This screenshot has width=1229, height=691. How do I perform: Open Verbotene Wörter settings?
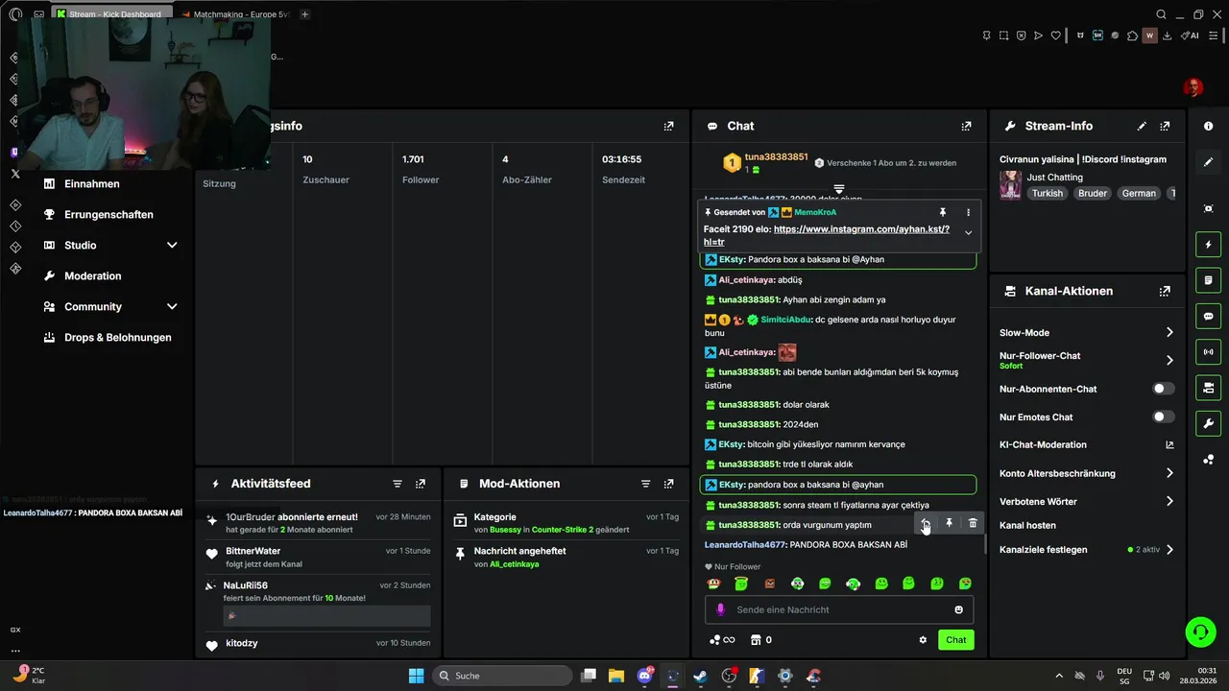pos(1087,501)
